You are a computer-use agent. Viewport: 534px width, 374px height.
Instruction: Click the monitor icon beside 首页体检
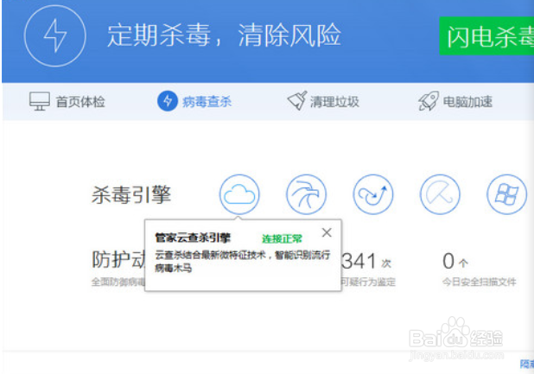[x=40, y=101]
